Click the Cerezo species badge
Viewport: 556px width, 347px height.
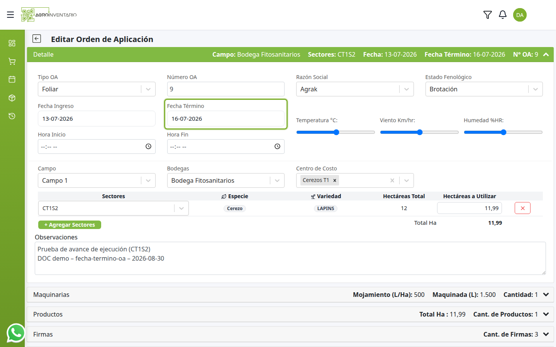pyautogui.click(x=235, y=209)
